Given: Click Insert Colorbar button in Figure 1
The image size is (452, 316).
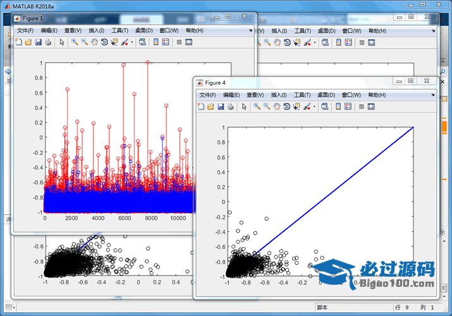Looking at the screenshot, I should (x=156, y=42).
